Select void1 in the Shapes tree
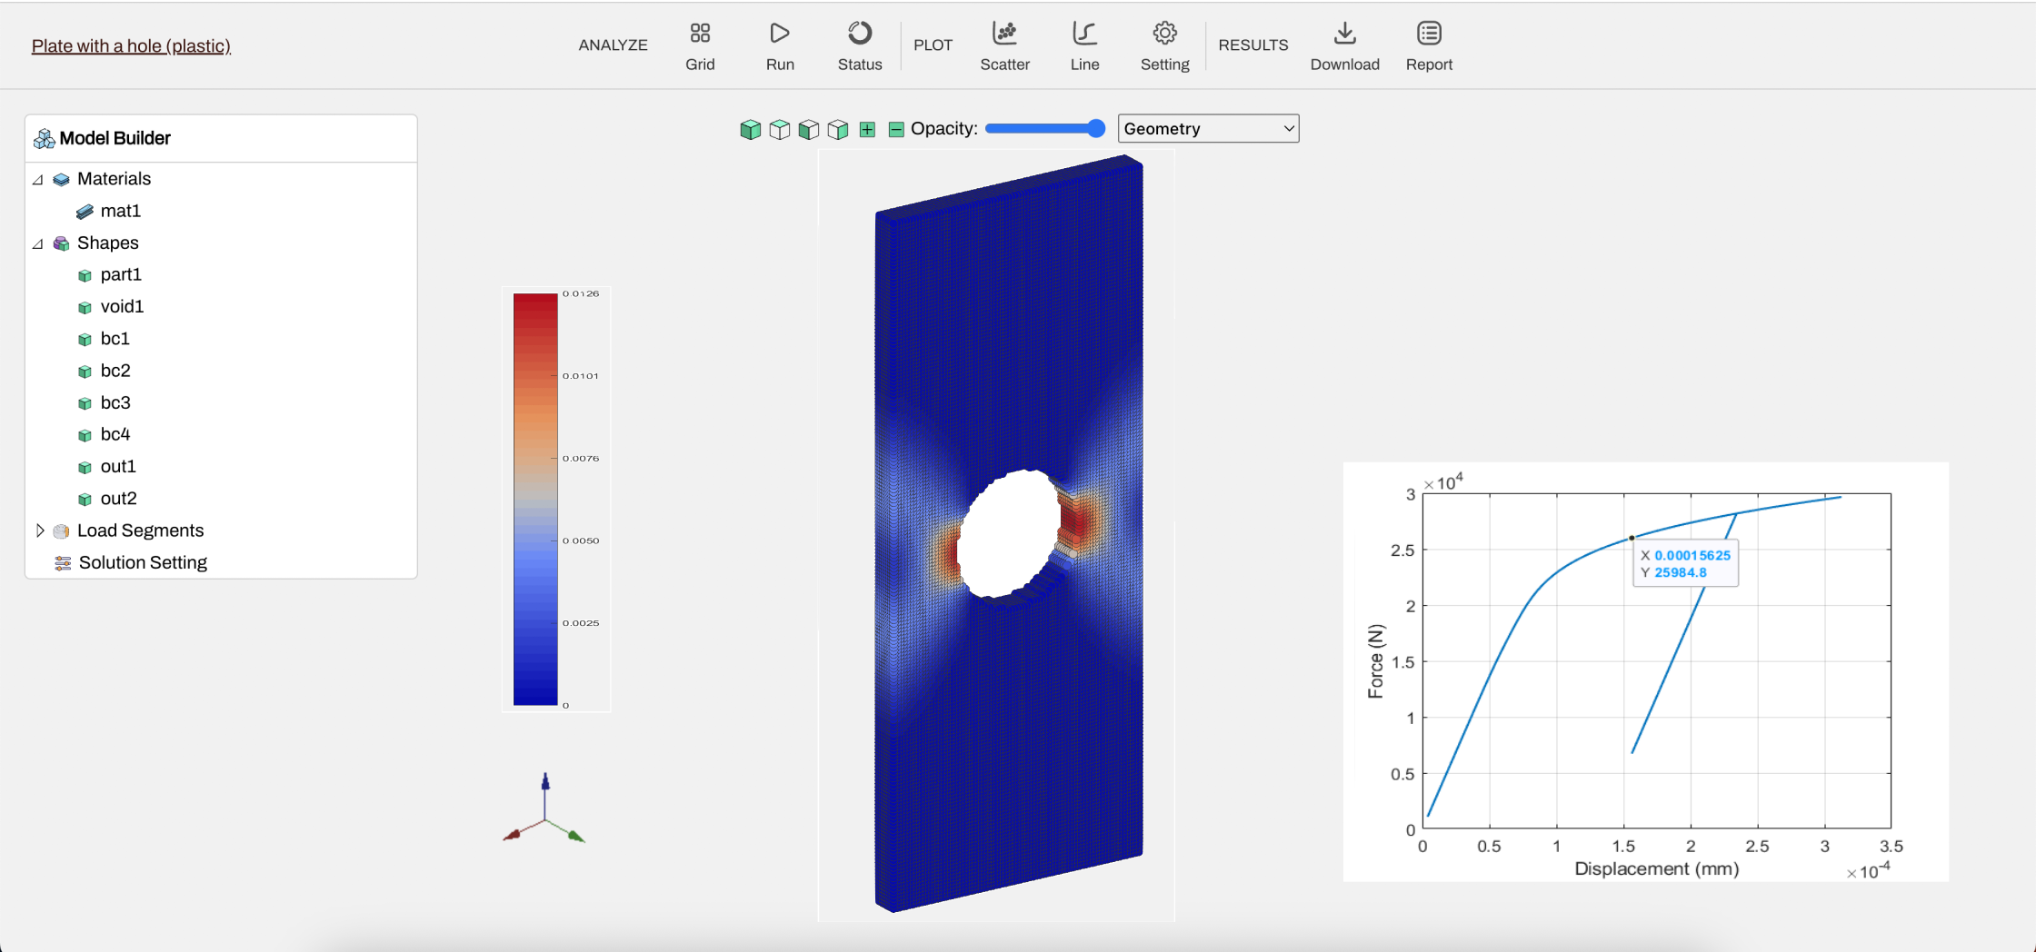Image resolution: width=2036 pixels, height=952 pixels. [x=122, y=307]
